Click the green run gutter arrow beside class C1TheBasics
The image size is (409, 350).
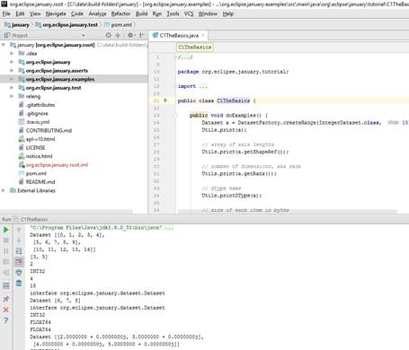click(165, 101)
